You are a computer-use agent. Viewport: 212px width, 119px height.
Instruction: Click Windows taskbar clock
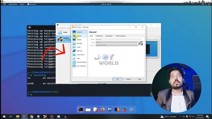[200, 117]
